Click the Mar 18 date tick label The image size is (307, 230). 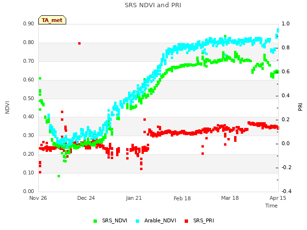tap(230, 198)
